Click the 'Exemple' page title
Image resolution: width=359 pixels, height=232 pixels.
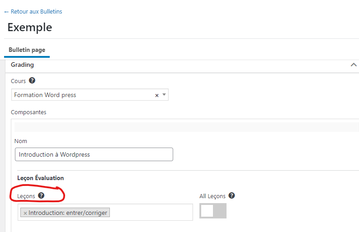30,27
